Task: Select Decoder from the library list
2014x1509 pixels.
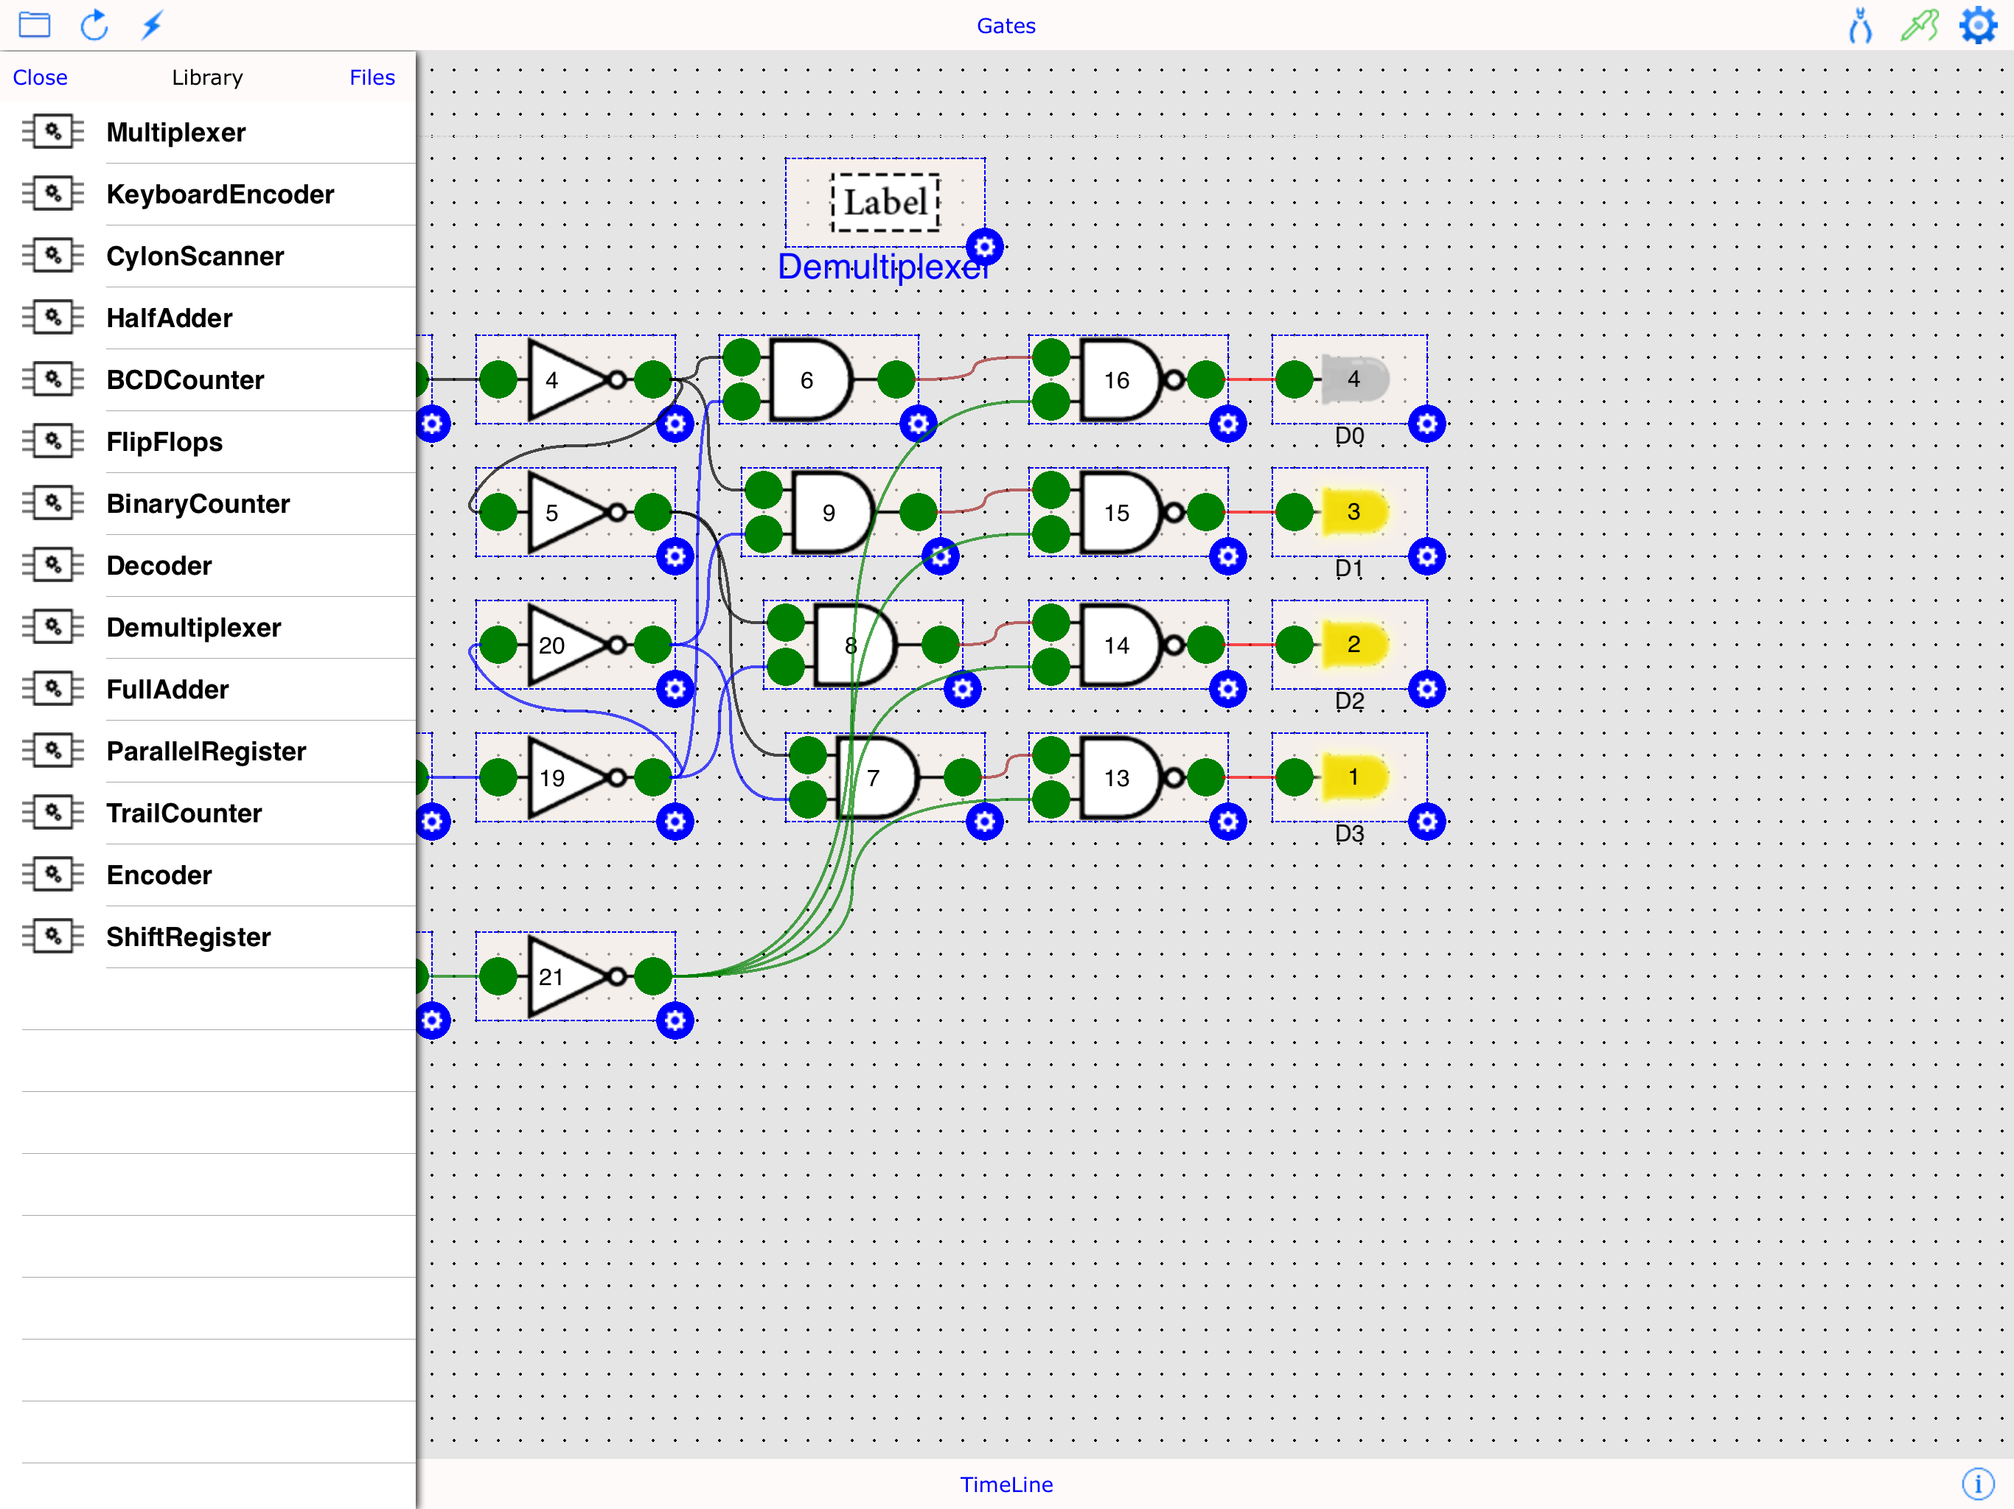Action: (x=209, y=566)
